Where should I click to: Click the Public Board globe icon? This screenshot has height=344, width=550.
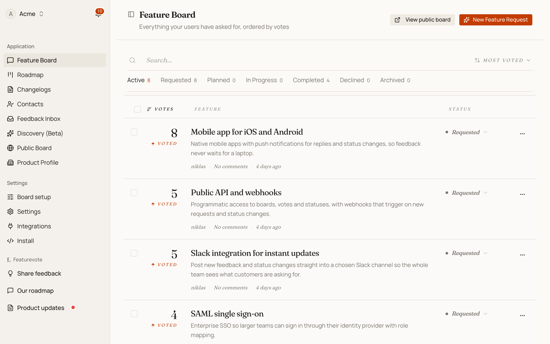pos(10,148)
